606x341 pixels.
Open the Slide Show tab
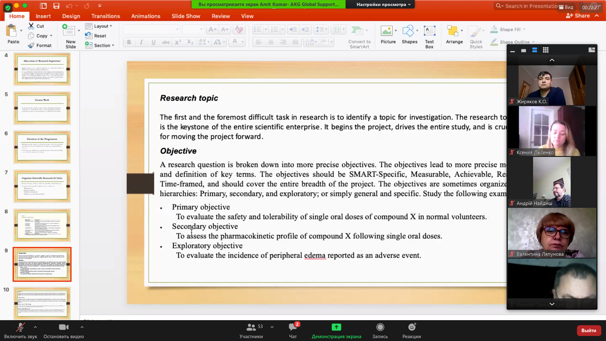(186, 16)
